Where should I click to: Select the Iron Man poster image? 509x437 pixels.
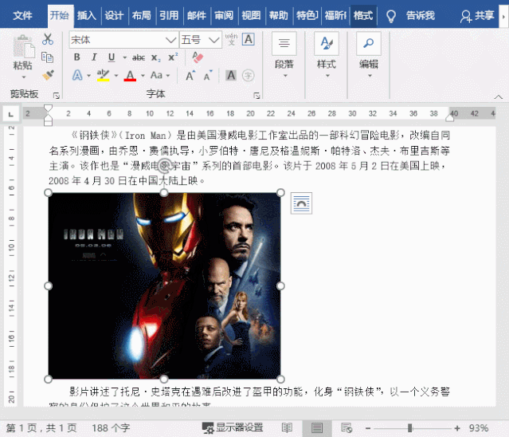pyautogui.click(x=164, y=286)
